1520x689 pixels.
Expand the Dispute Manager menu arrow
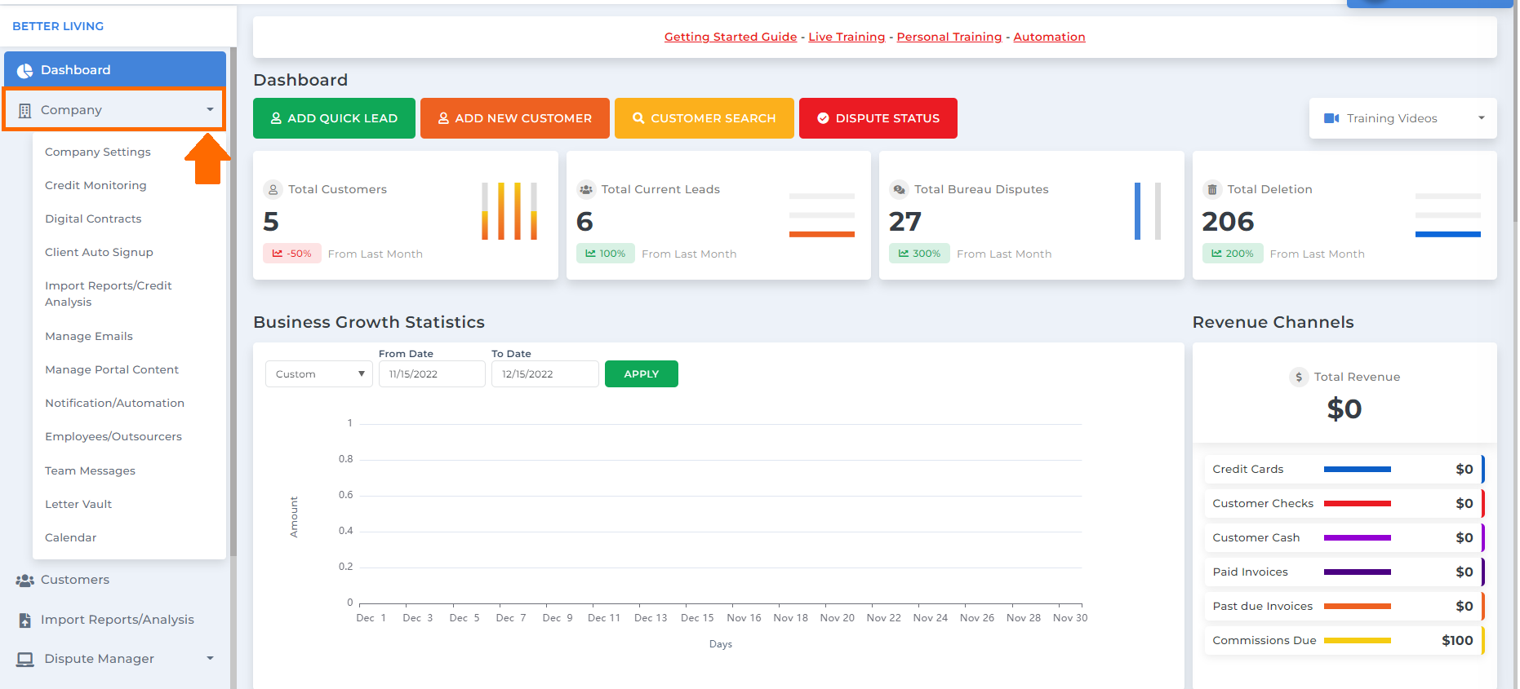210,658
